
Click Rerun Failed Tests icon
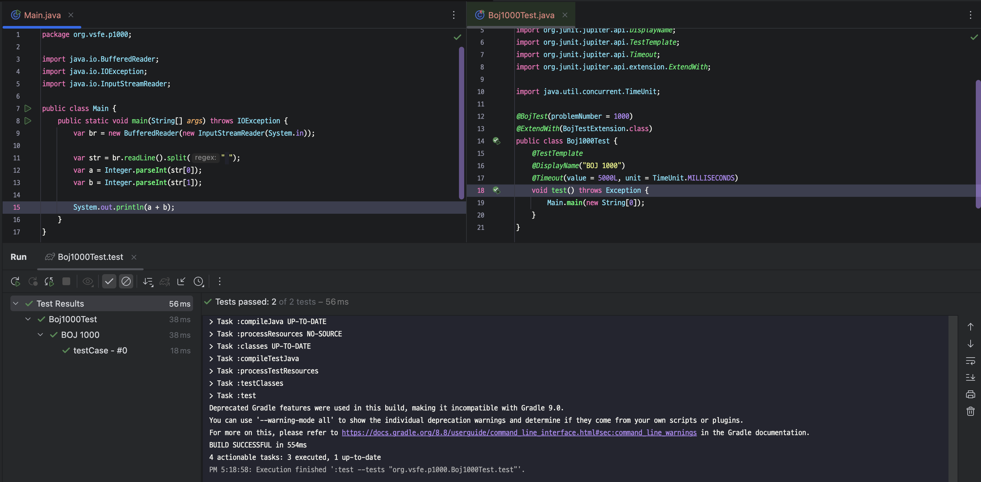[33, 282]
